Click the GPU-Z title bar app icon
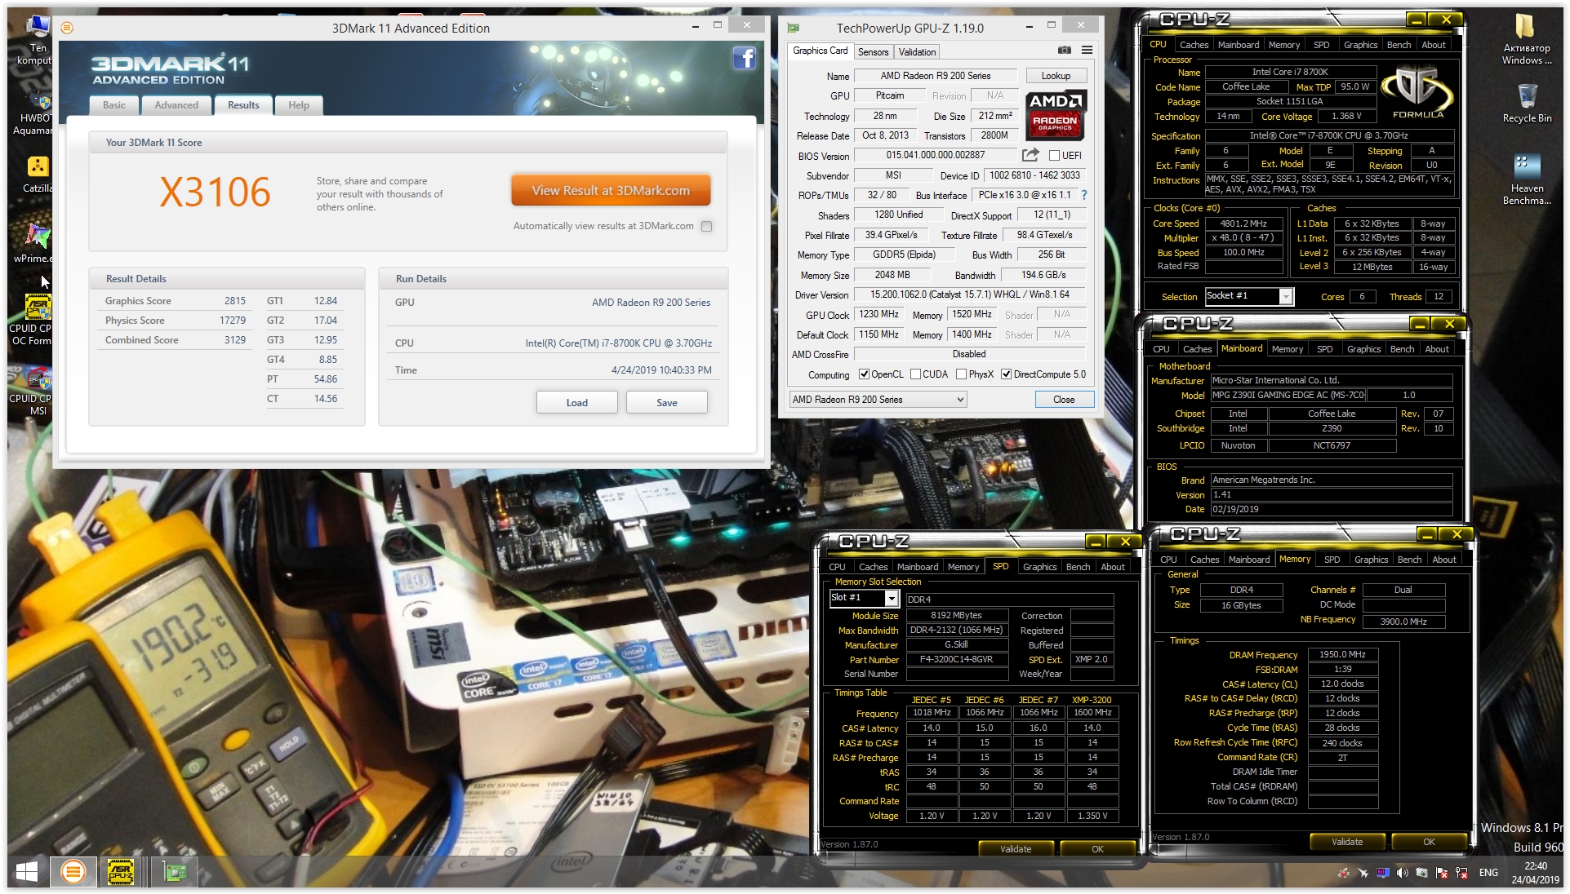This screenshot has width=1570, height=894. [x=793, y=28]
